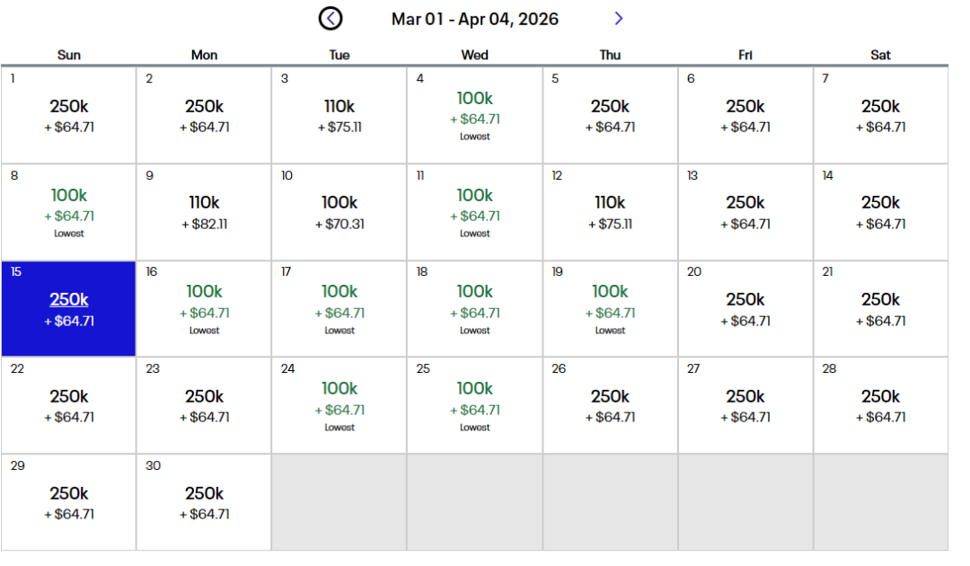Screen dimensions: 970x566
Task: Select March 20 Friday fare cell
Action: click(x=745, y=308)
